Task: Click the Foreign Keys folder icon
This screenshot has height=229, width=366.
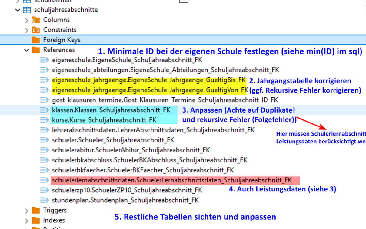Action: 36,40
